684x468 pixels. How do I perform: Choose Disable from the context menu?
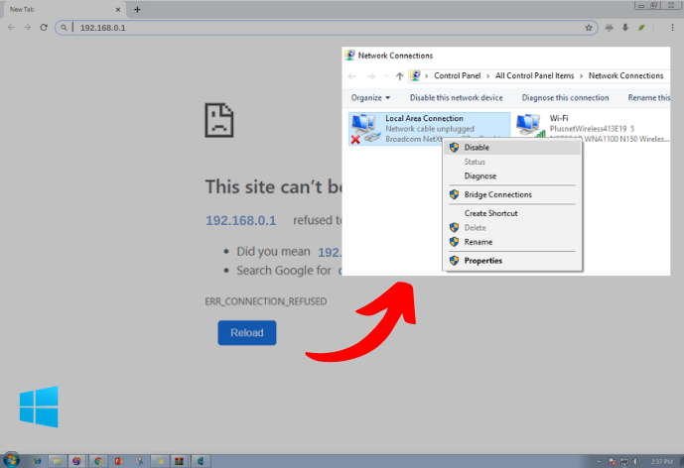(512, 148)
